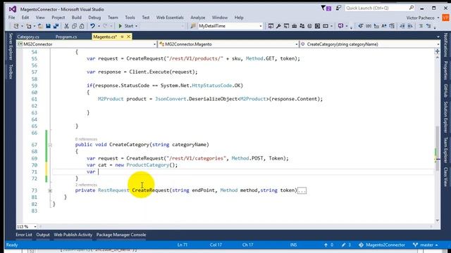Click the Decrease Line Indent icon
Viewport: 451px width, 253px height.
coord(402,26)
